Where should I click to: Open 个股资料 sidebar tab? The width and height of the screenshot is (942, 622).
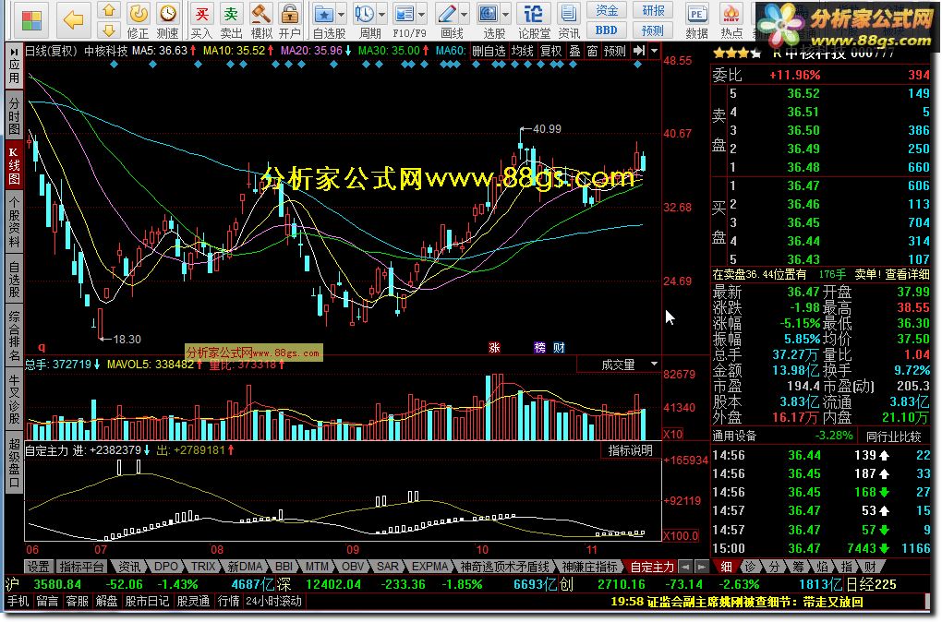[14, 221]
